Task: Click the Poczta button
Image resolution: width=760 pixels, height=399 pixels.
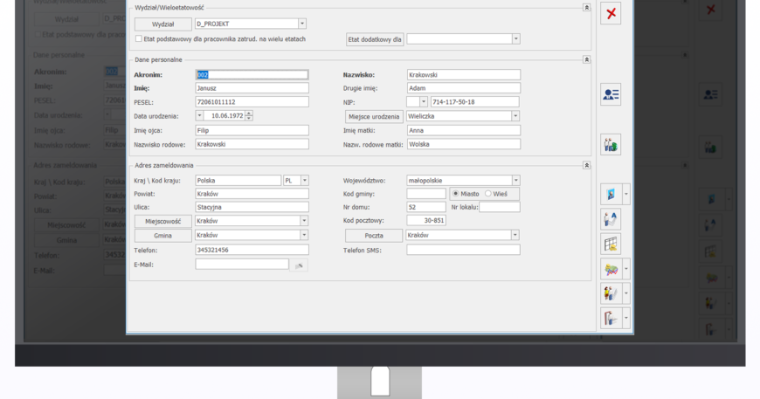Action: point(374,236)
